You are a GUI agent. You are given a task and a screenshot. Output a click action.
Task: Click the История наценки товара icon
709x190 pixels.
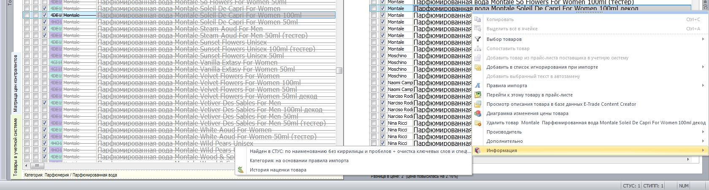point(241,170)
